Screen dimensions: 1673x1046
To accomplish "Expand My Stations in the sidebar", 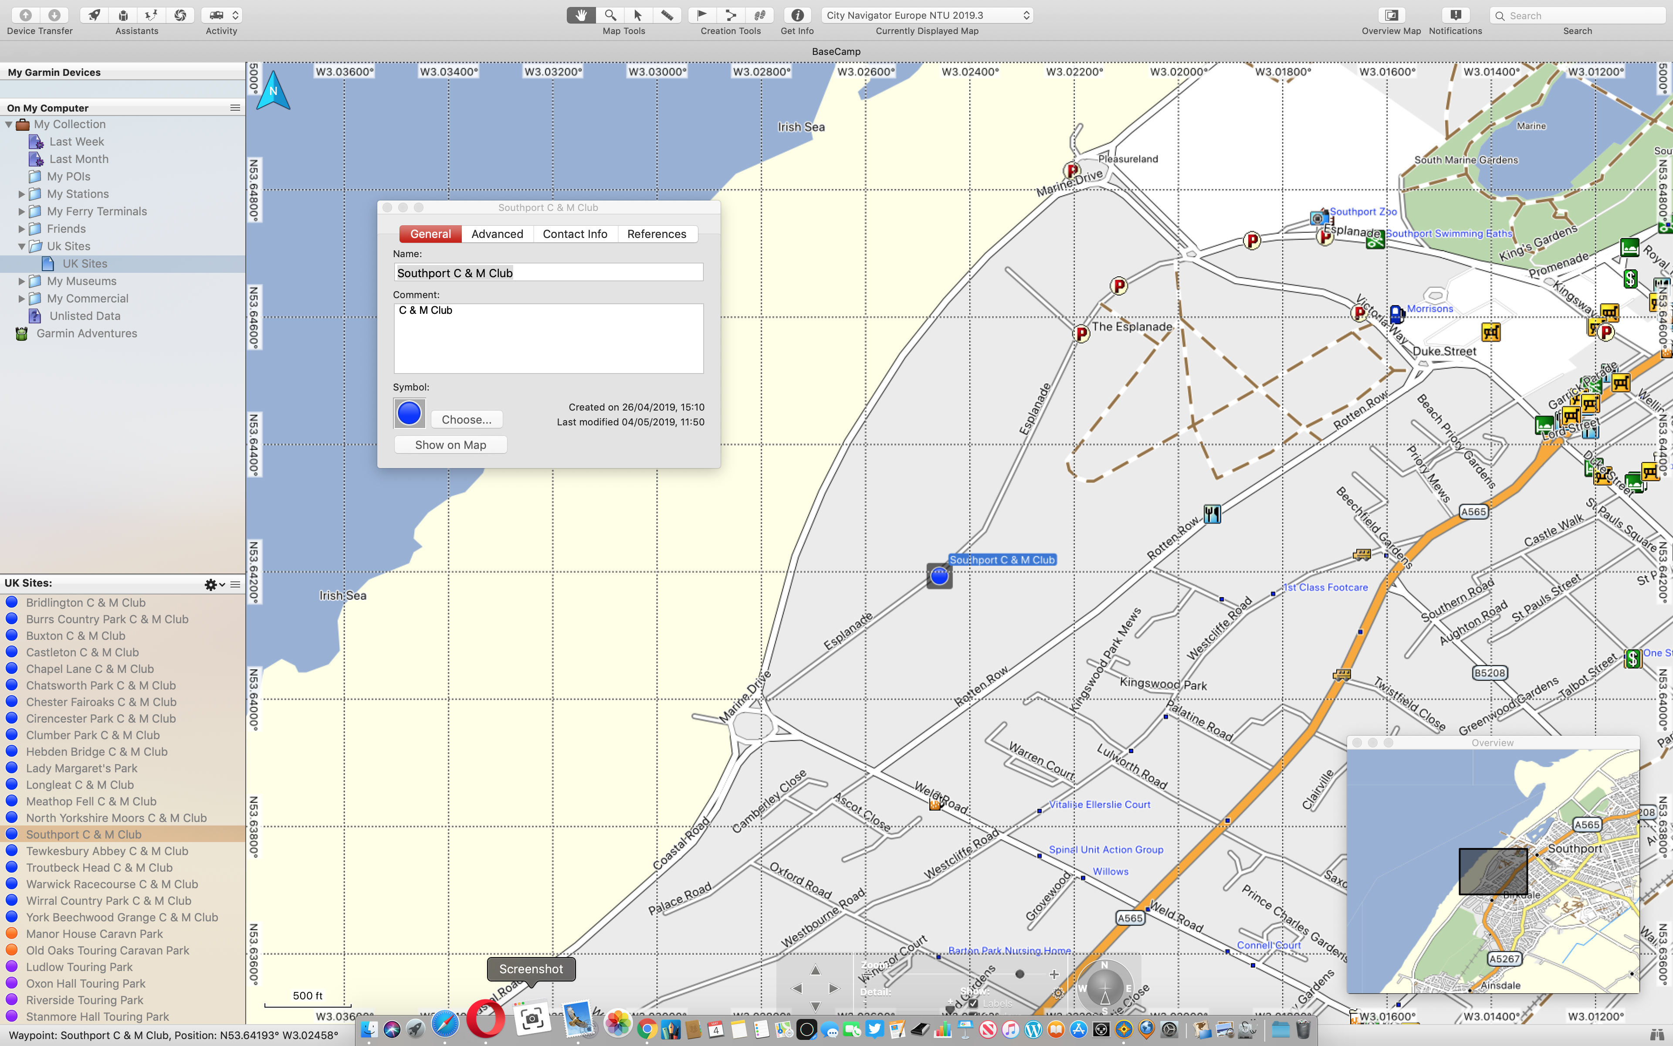I will [x=21, y=194].
